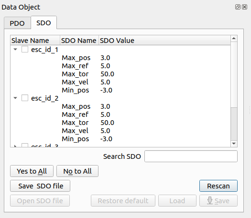Click esc_id_2 Min_pos value -3.0

click(106, 139)
